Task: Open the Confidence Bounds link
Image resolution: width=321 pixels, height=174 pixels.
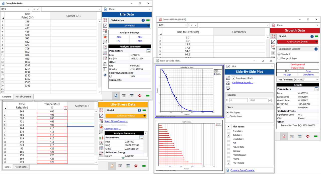Action: click(243, 82)
